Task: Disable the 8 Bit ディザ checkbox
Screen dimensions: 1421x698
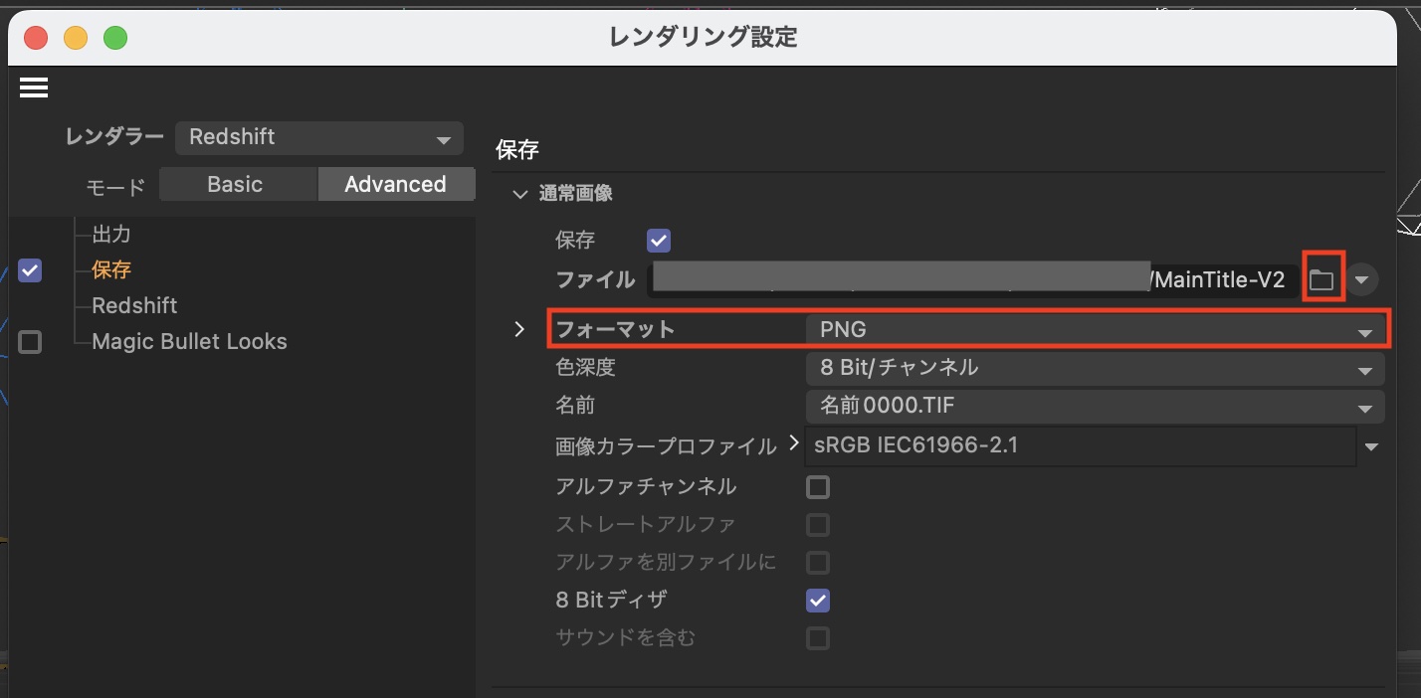Action: pos(817,601)
